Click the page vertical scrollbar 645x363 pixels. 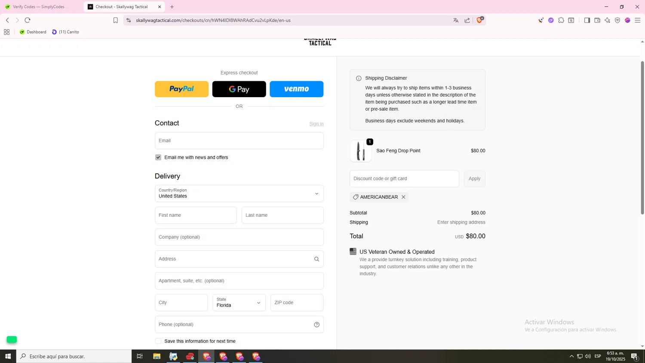(642, 138)
